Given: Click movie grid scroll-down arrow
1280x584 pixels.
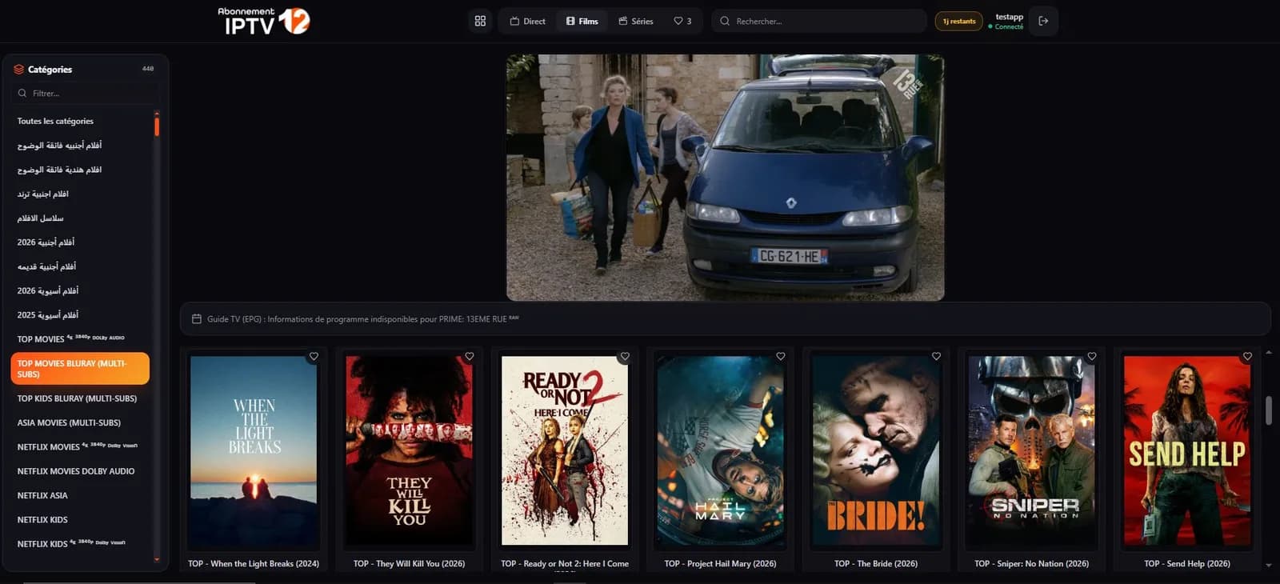Looking at the screenshot, I should [1268, 566].
